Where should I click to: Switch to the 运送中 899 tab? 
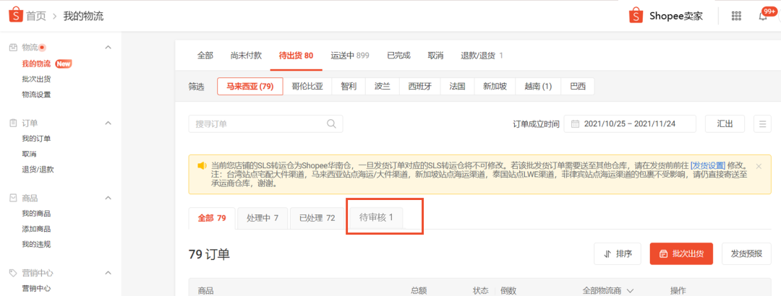click(350, 56)
